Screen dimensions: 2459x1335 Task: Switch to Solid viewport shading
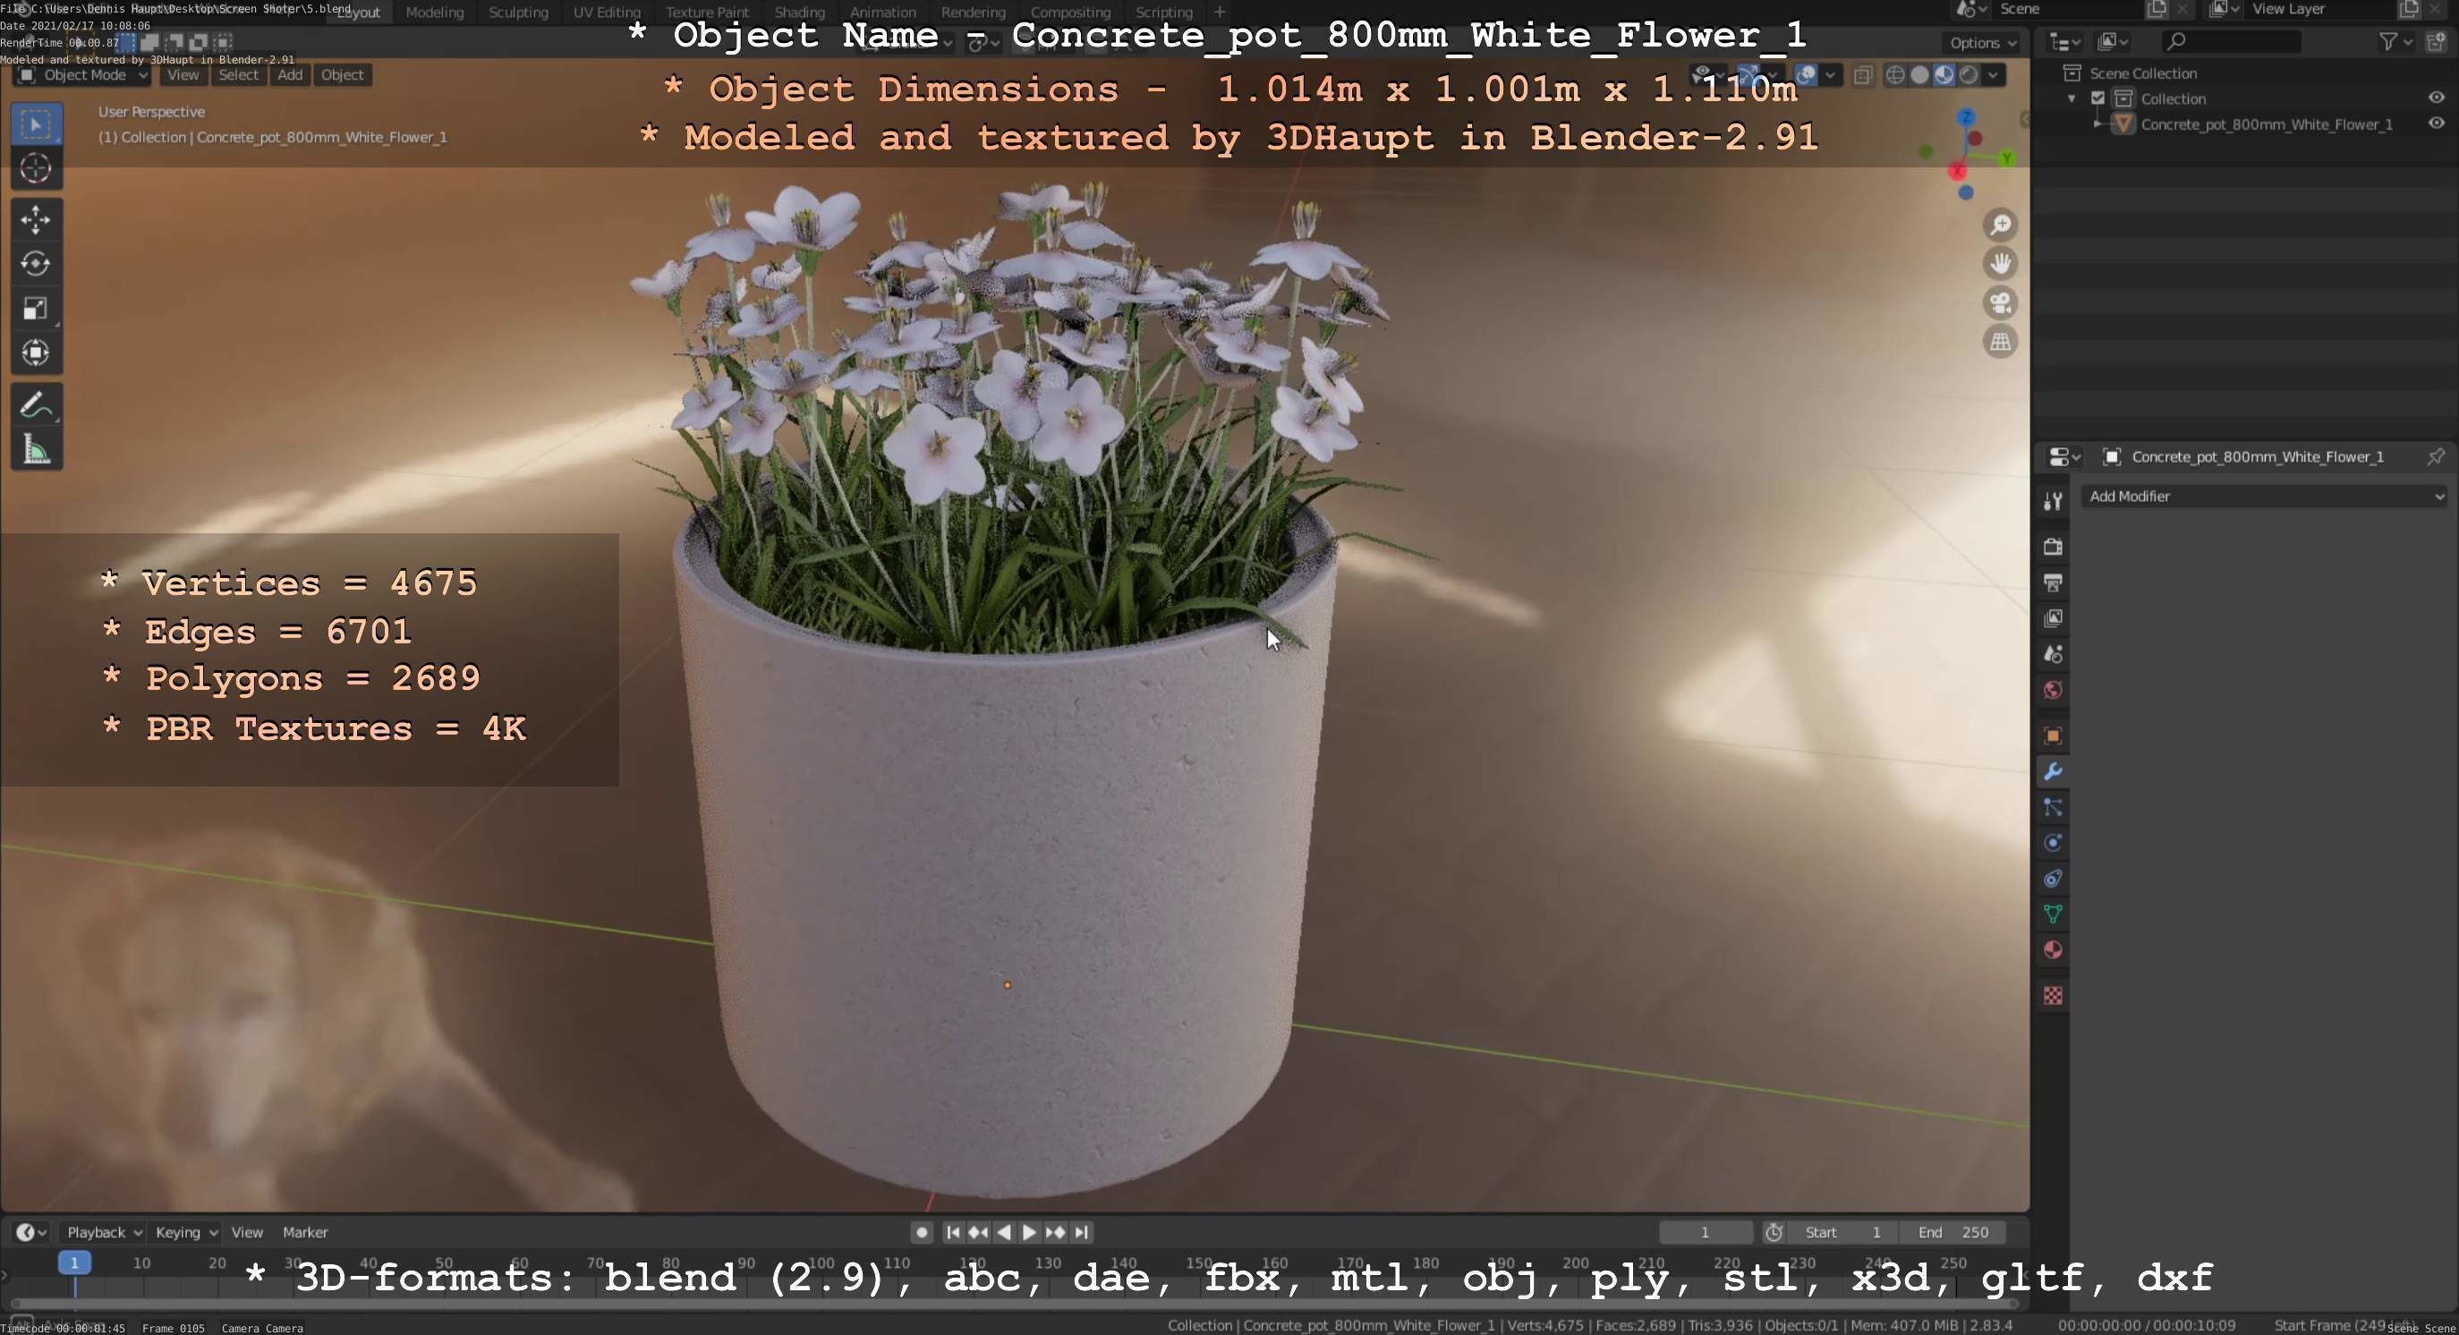pyautogui.click(x=1919, y=75)
